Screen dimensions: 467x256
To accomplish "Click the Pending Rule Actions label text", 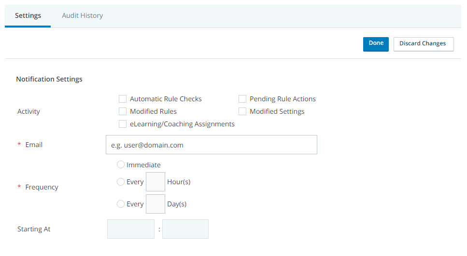I will (283, 99).
